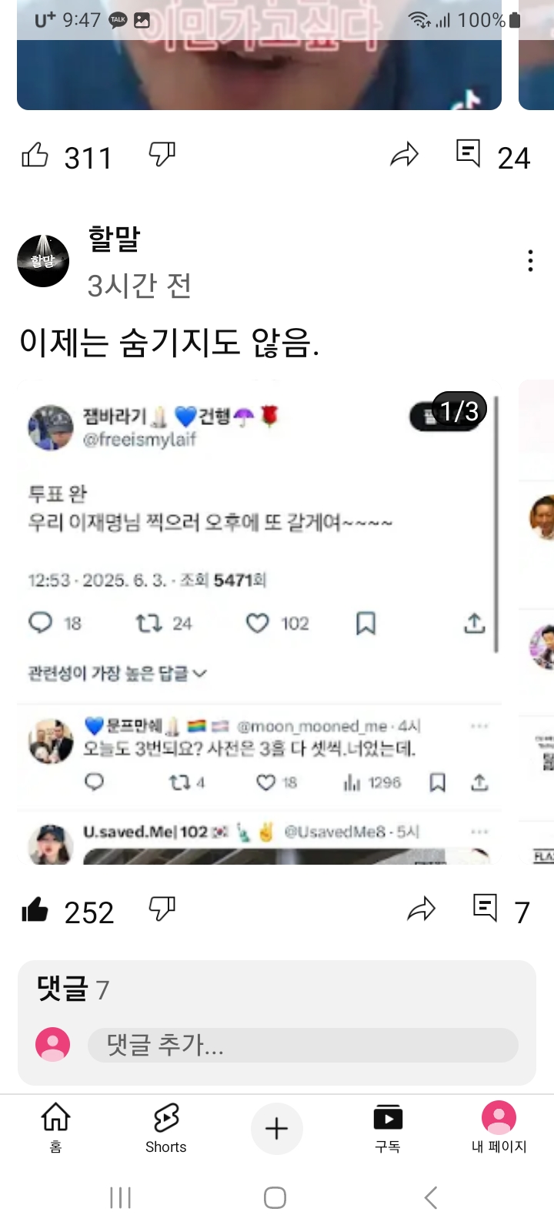Tap thumbs-down beside 252 likes
The image size is (554, 1232).
[162, 909]
